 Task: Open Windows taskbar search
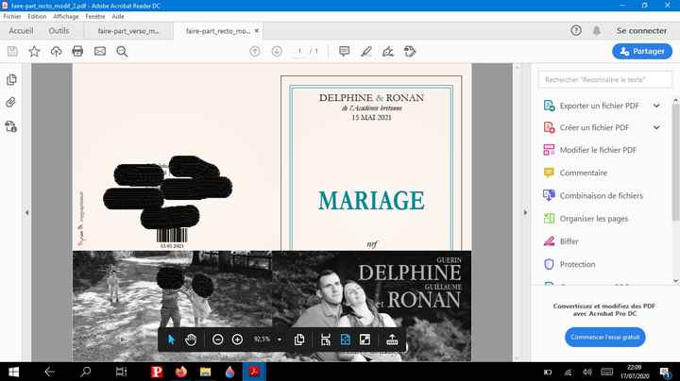(x=85, y=372)
